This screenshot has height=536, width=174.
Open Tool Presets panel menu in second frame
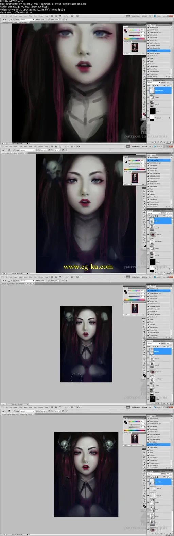pos(172,155)
